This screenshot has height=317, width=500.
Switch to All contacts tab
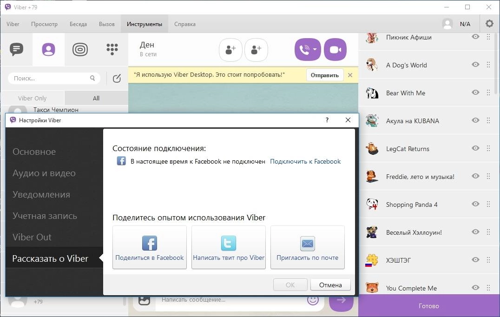(96, 98)
